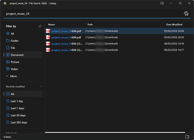Click the horizontal scrollbar below results

(115, 132)
